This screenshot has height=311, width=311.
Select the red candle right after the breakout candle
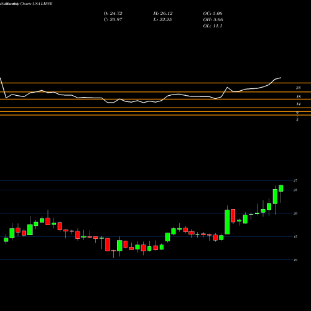click(x=233, y=216)
